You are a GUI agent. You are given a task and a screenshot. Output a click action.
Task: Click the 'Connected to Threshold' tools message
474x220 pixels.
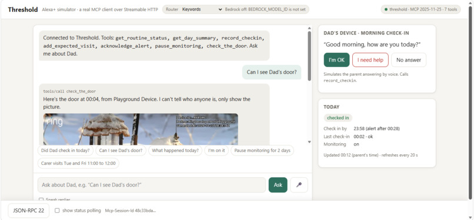[154, 46]
